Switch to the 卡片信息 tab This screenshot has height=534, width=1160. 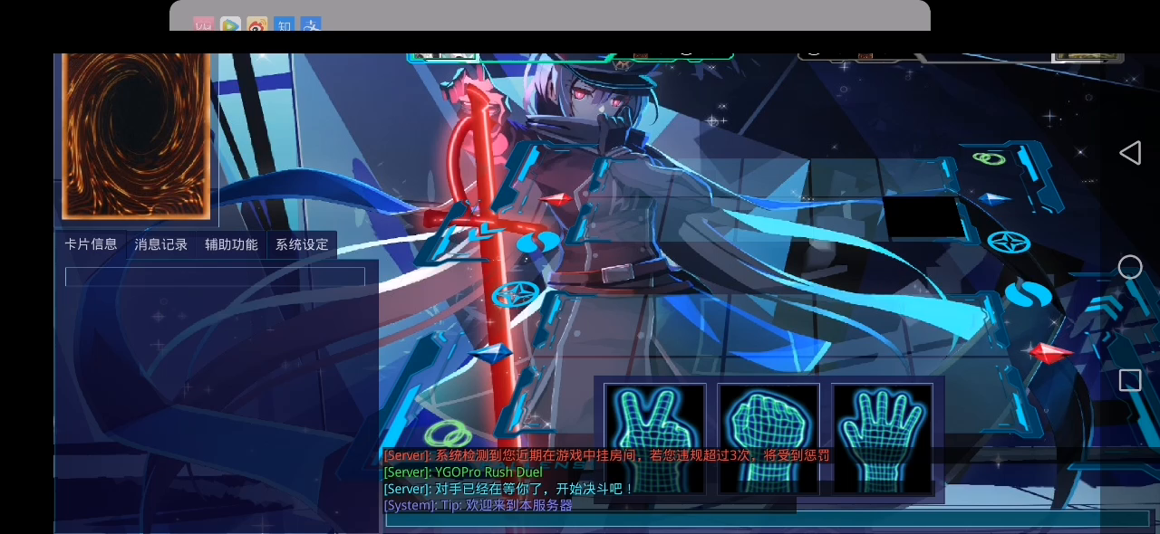pos(91,244)
